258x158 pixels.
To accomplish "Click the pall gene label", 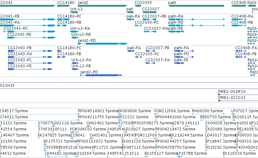I will [130, 9].
